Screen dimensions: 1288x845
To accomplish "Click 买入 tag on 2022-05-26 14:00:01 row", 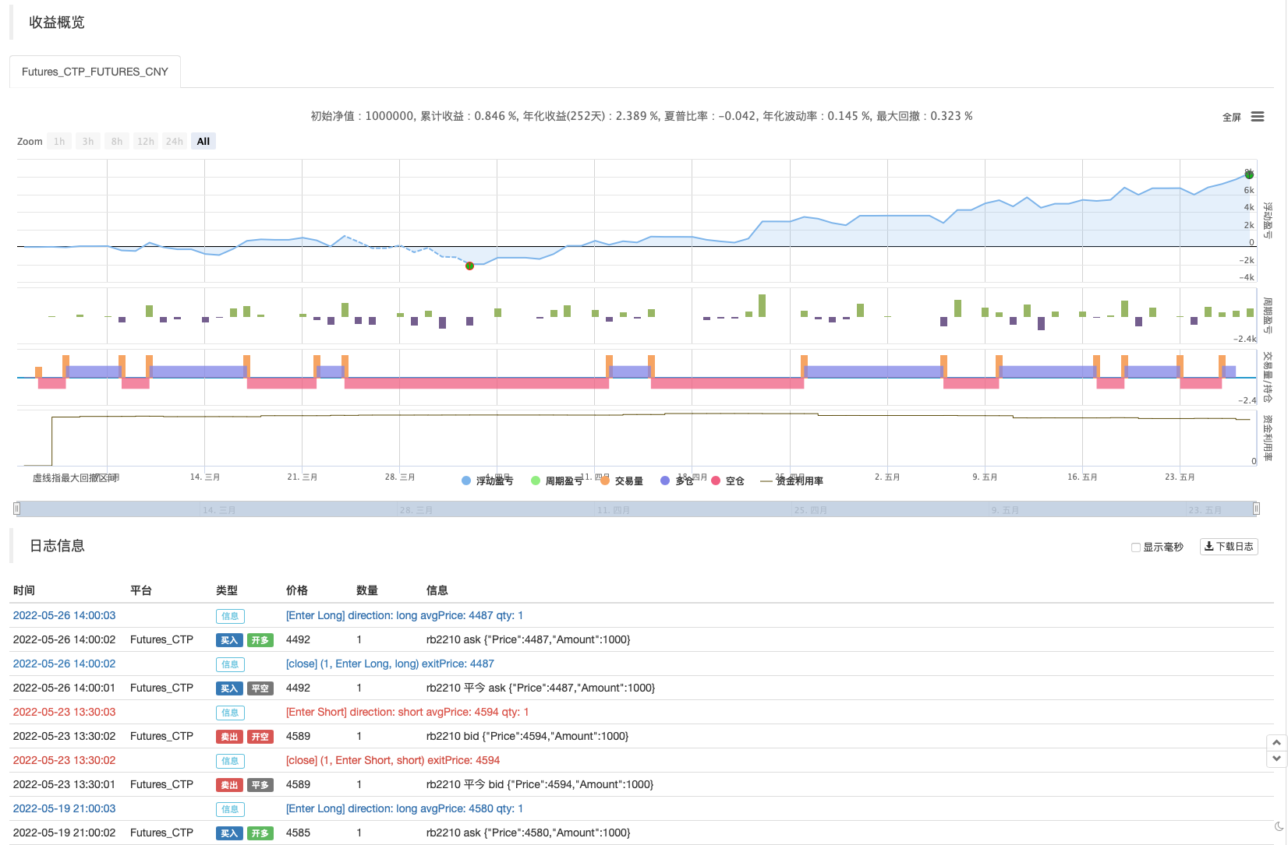I will [x=229, y=688].
